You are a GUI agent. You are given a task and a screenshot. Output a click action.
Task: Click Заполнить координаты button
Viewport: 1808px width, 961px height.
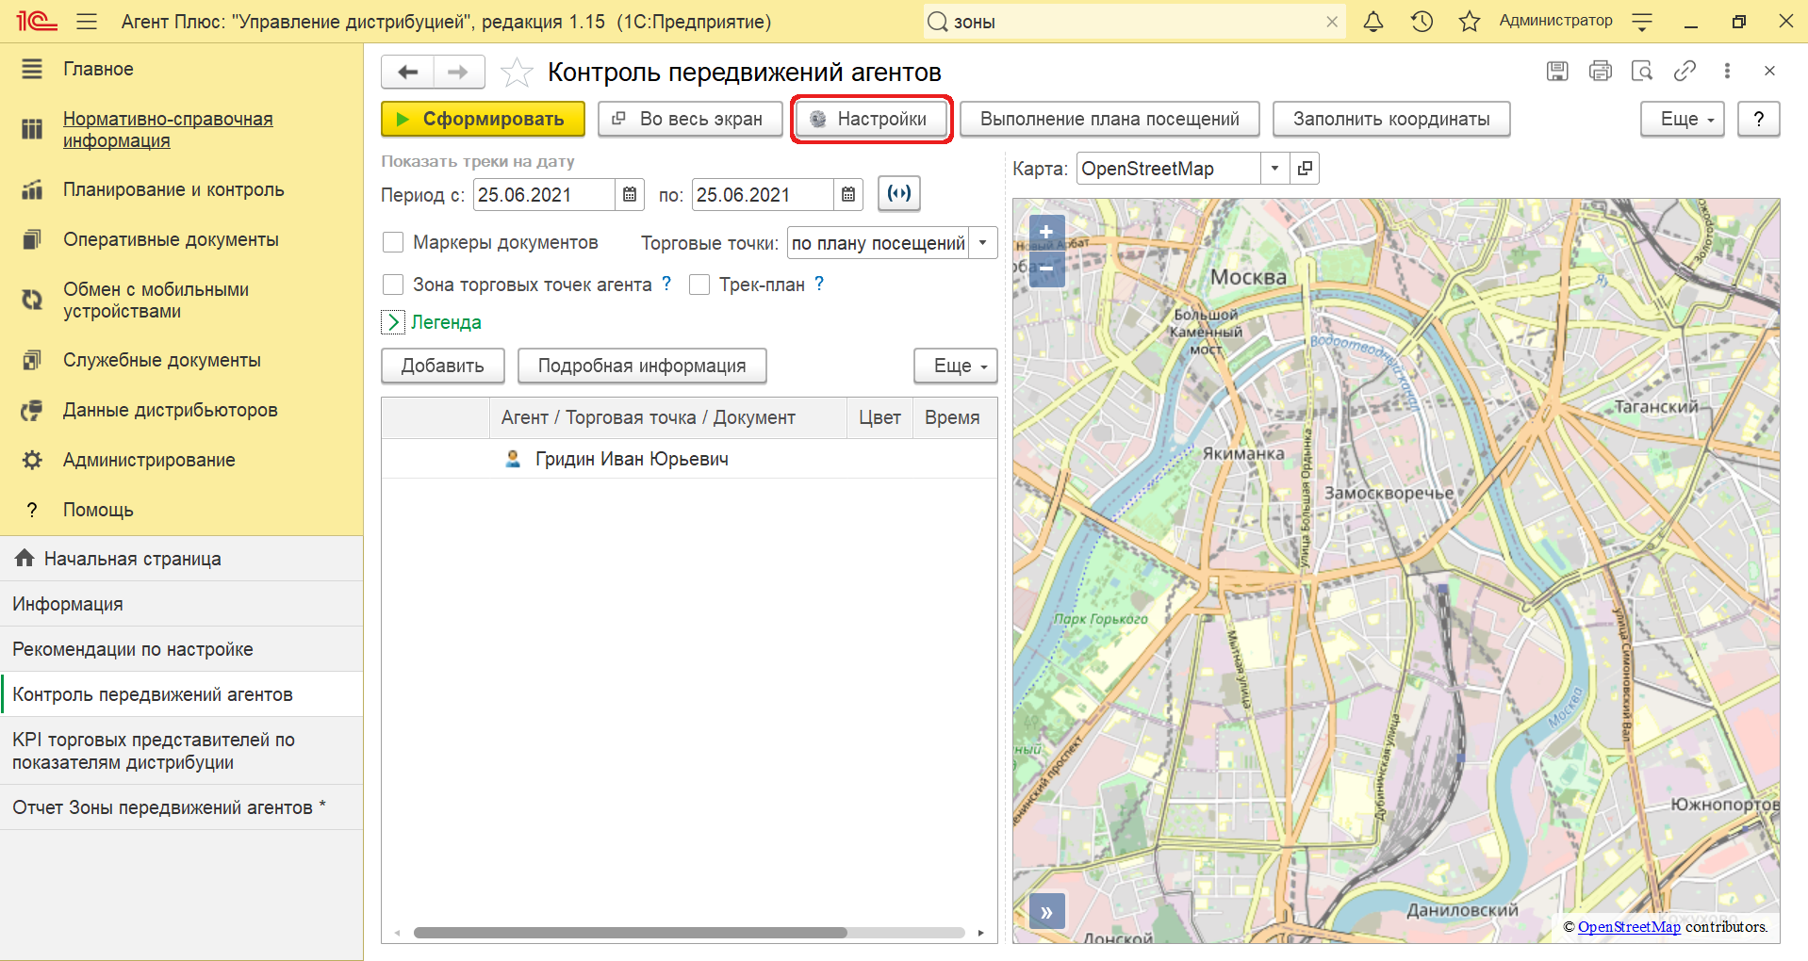pos(1391,119)
